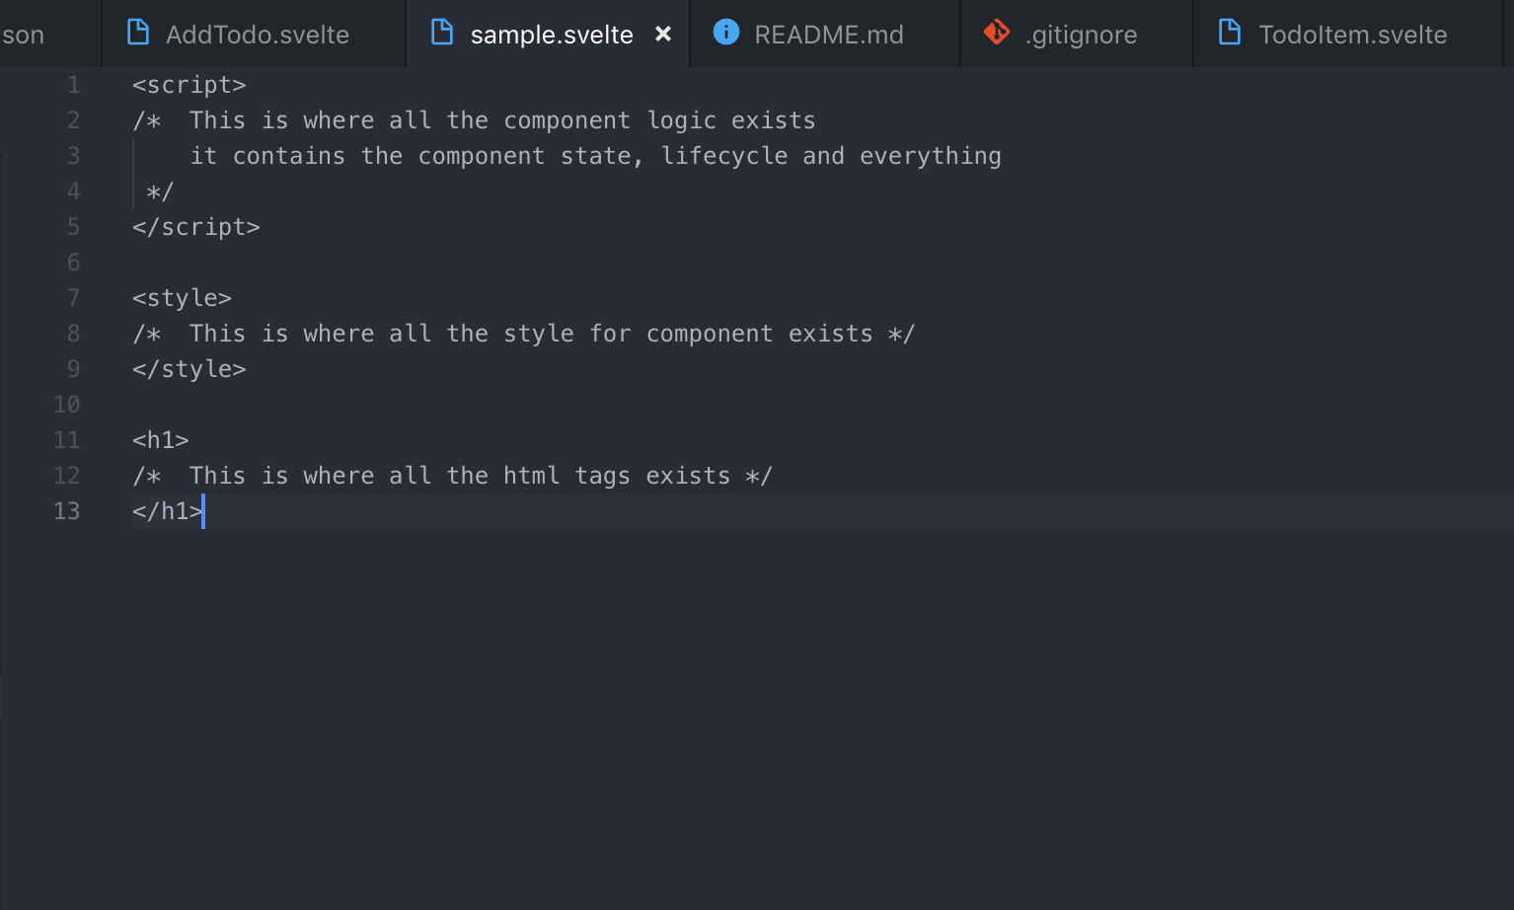
Task: Click line number 7 in the gutter
Action: tap(73, 298)
